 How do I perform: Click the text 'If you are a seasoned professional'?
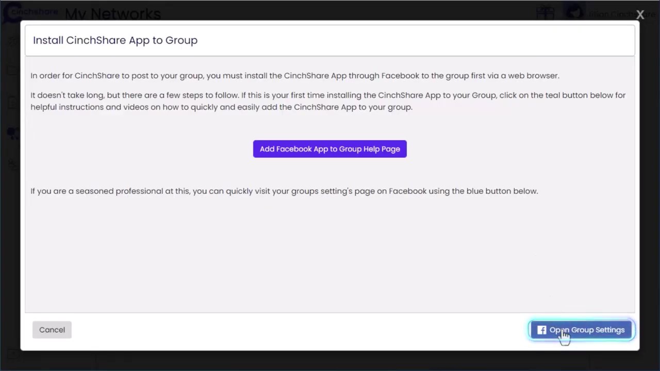click(x=284, y=191)
